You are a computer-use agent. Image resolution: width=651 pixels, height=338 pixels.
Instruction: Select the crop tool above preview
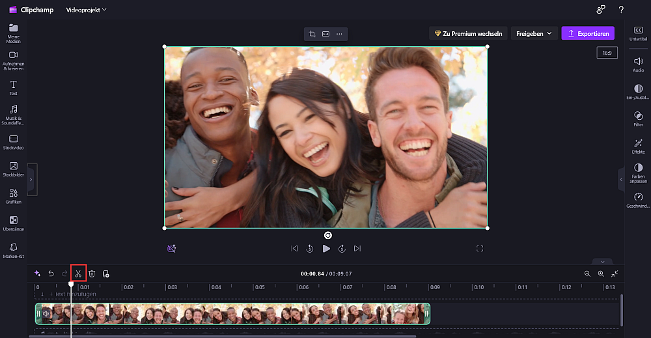pos(312,34)
